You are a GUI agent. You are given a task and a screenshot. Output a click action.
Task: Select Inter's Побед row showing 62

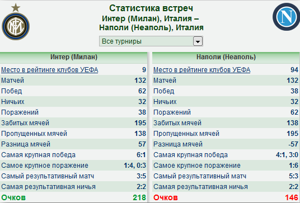(74, 91)
